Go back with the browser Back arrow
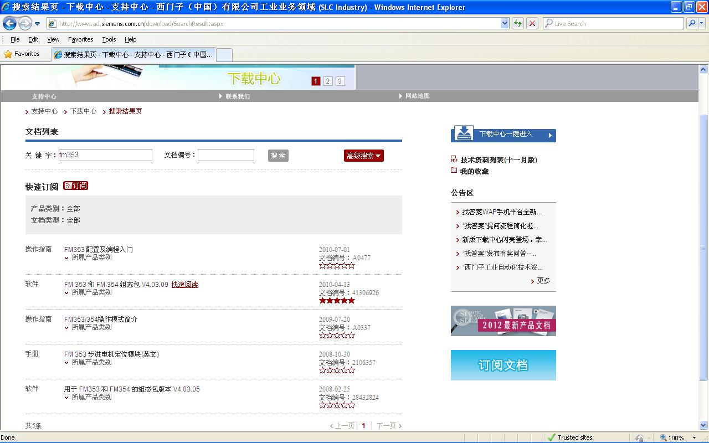This screenshot has width=709, height=443. 9,24
